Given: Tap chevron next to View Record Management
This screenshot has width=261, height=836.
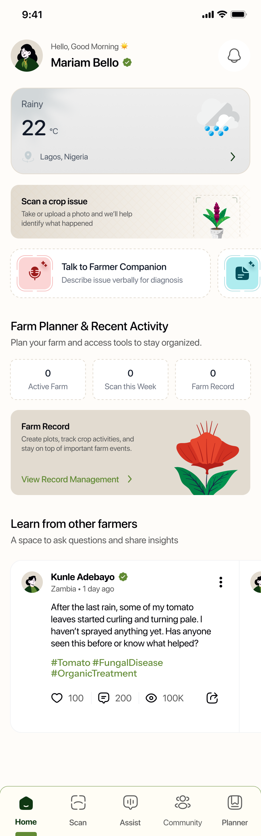Looking at the screenshot, I should click(130, 479).
